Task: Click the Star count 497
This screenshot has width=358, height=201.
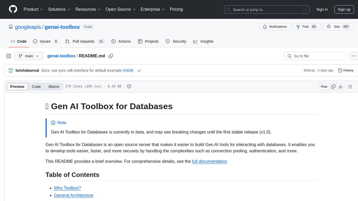Action: coord(346,27)
